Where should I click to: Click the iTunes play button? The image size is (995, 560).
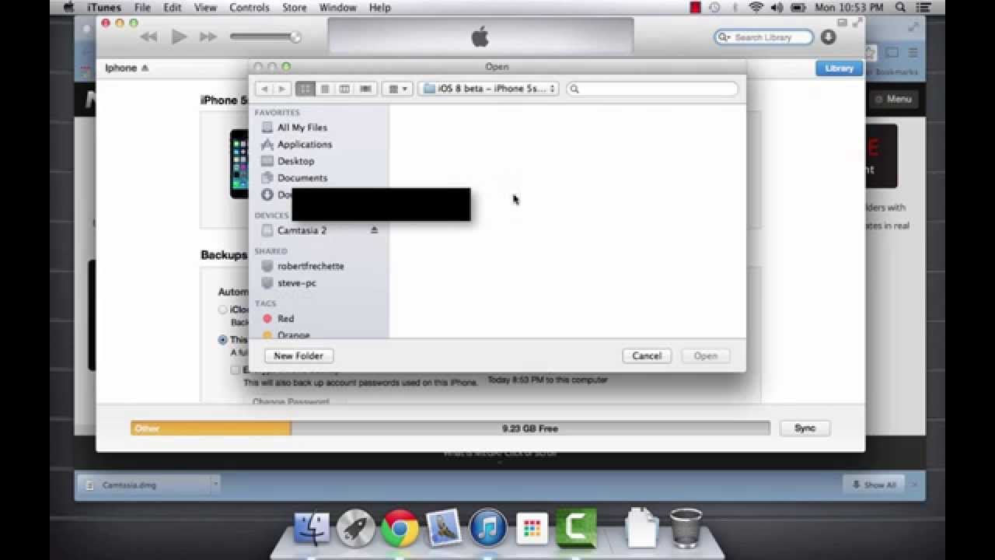pos(179,37)
